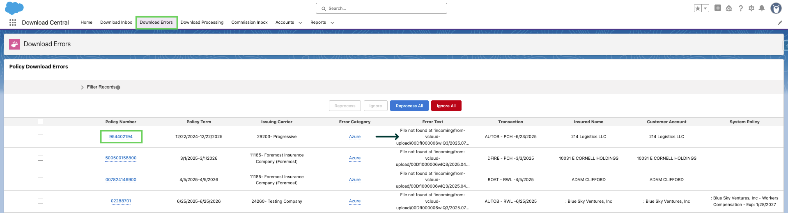
Task: Open the Setup gear icon
Action: [751, 8]
